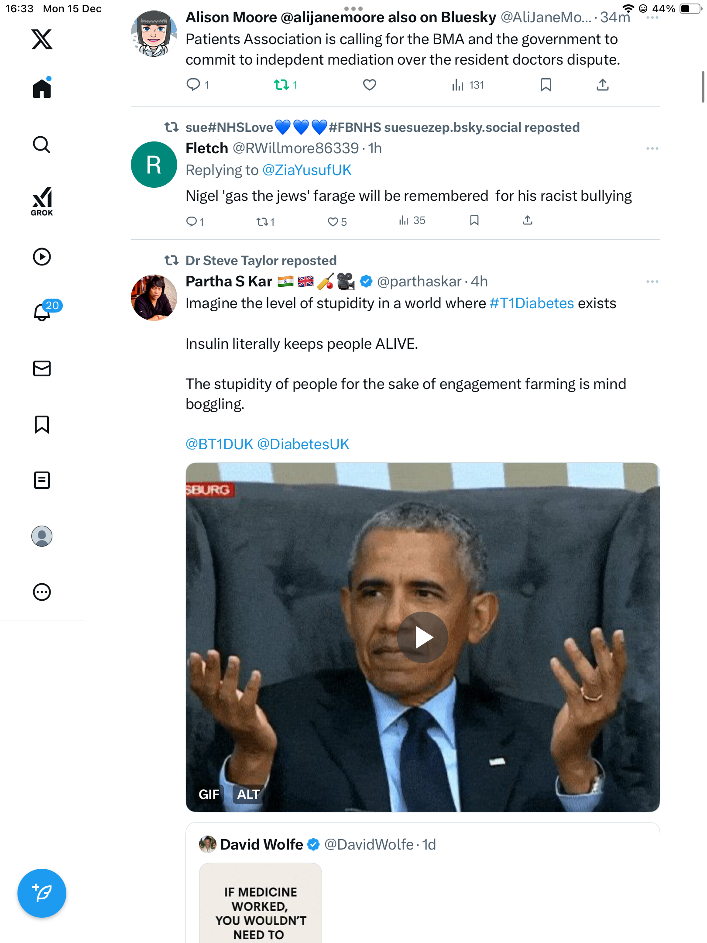Share Alison Moore's post
This screenshot has width=707, height=943.
pos(602,85)
